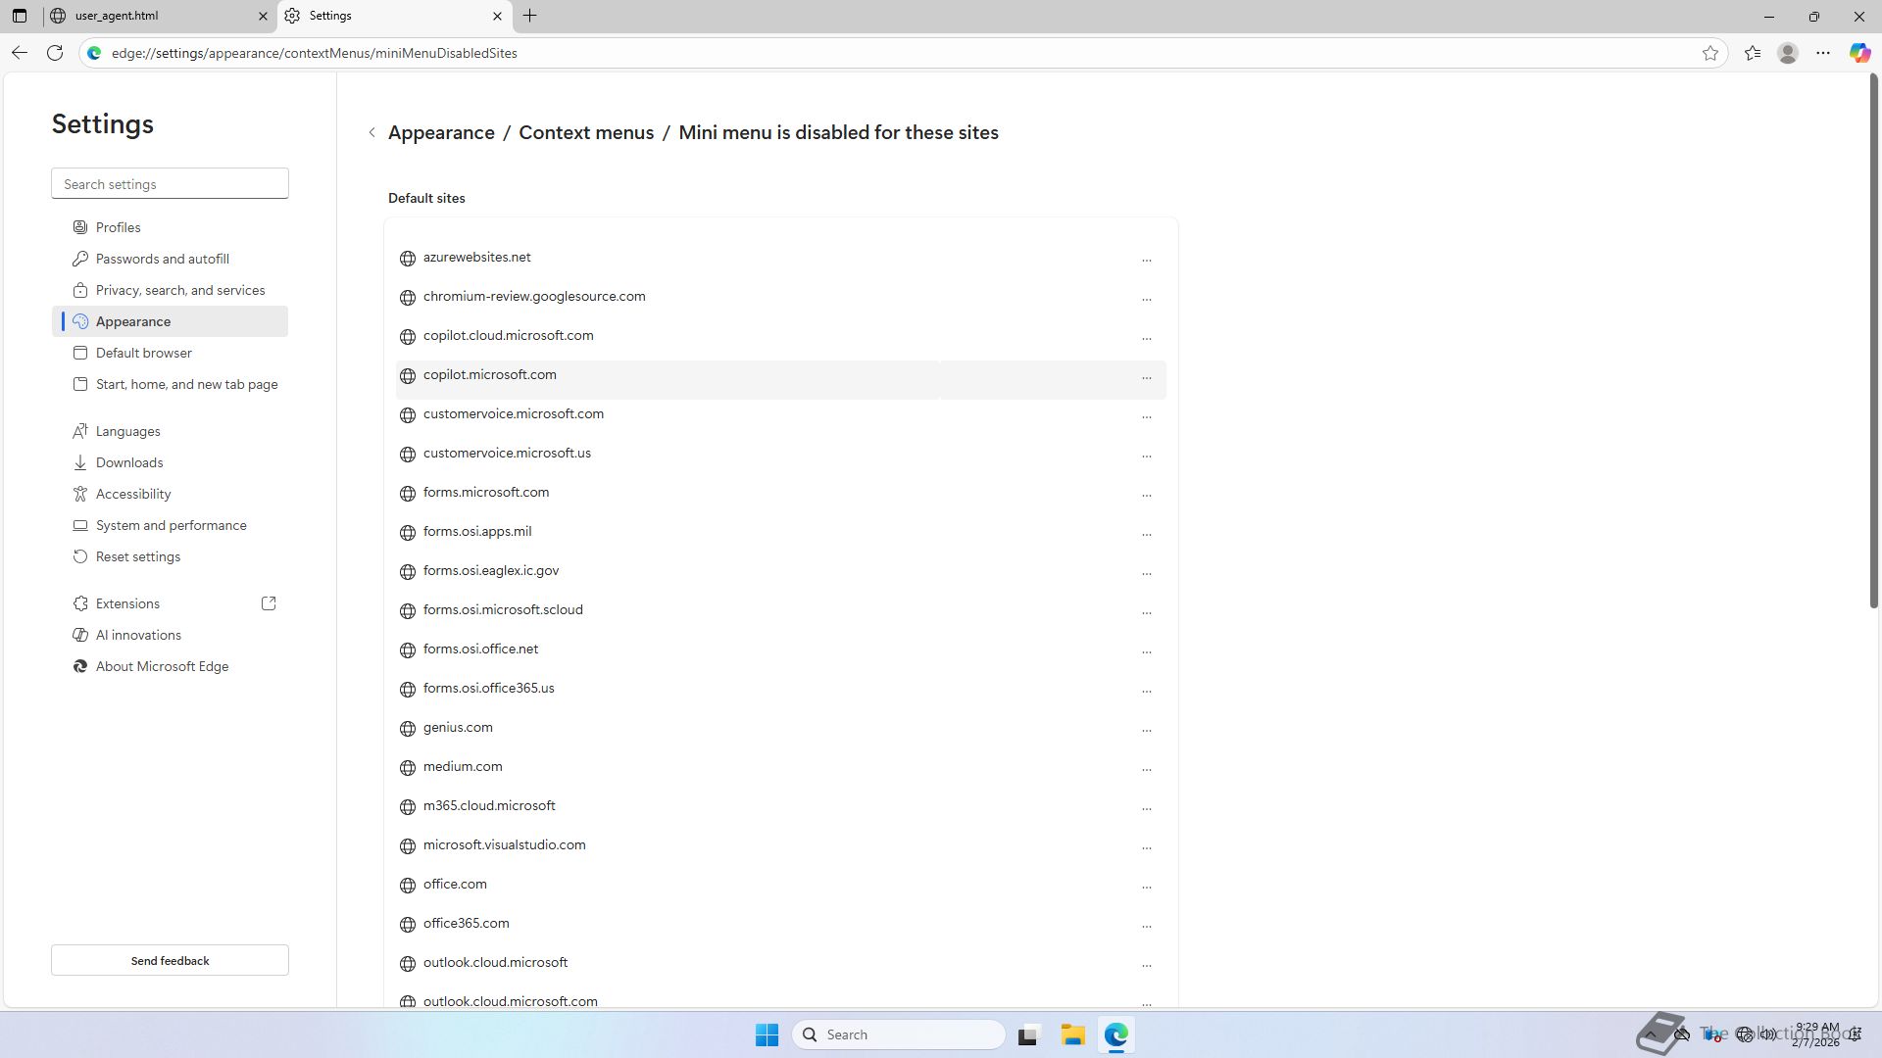Screen dimensions: 1882x1058
Task: Select System and performance in sidebar
Action: coord(172,525)
